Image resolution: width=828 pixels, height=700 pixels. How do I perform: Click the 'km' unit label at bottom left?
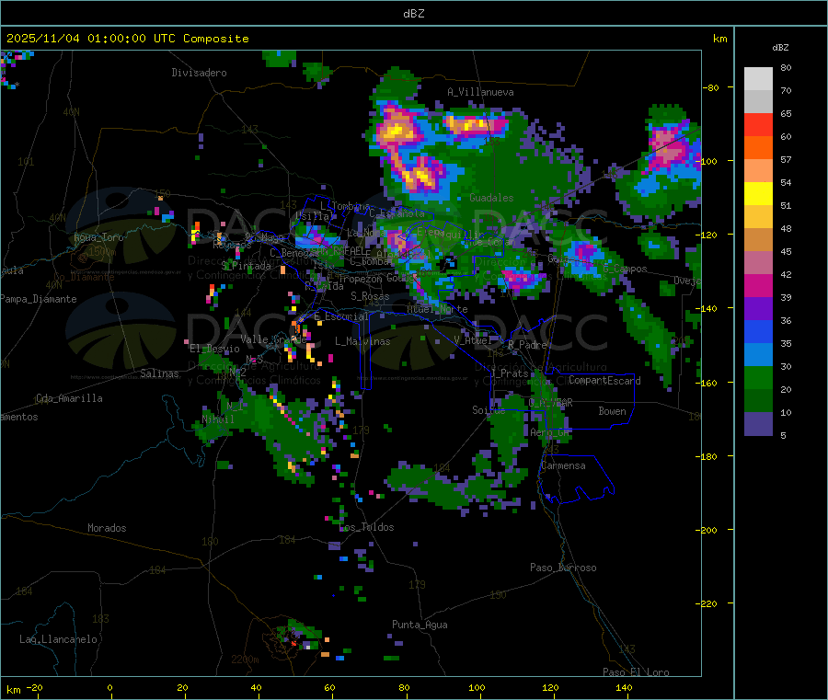pos(13,690)
